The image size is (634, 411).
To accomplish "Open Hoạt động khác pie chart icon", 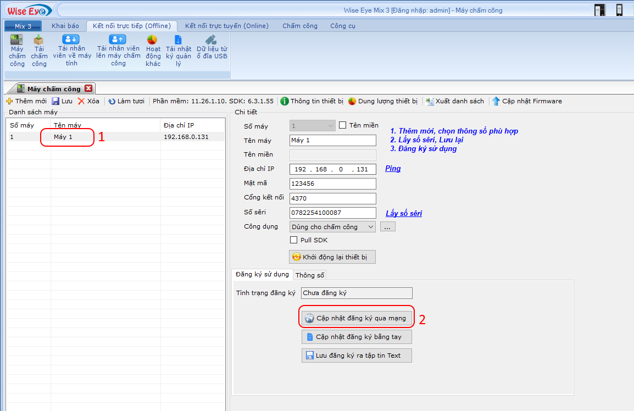I will 152,40.
